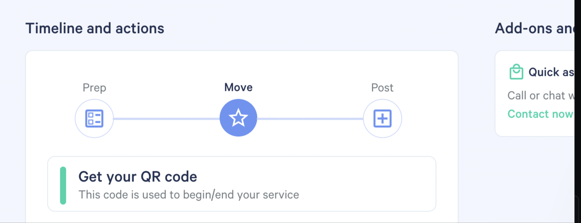Follow the Contact now link
581x223 pixels.
(x=540, y=114)
